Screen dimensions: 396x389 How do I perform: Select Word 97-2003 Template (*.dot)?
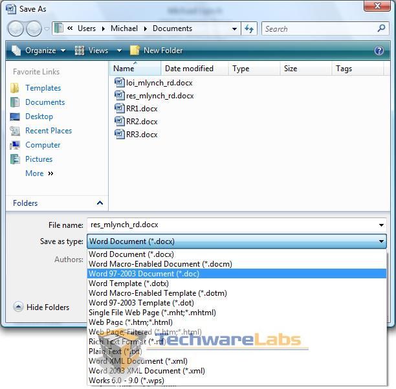(237, 303)
